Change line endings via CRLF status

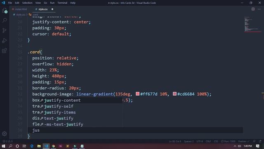pos(208,142)
